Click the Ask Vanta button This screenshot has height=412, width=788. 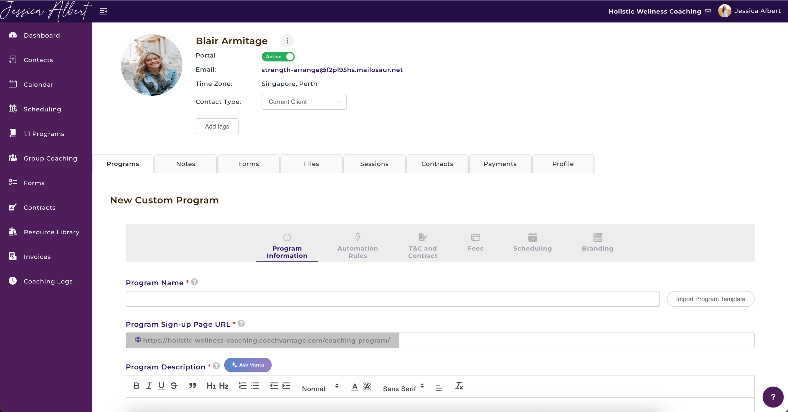(248, 365)
